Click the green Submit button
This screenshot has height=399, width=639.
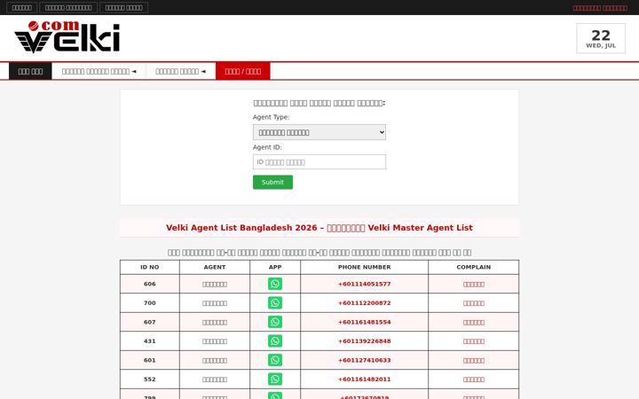pos(272,182)
